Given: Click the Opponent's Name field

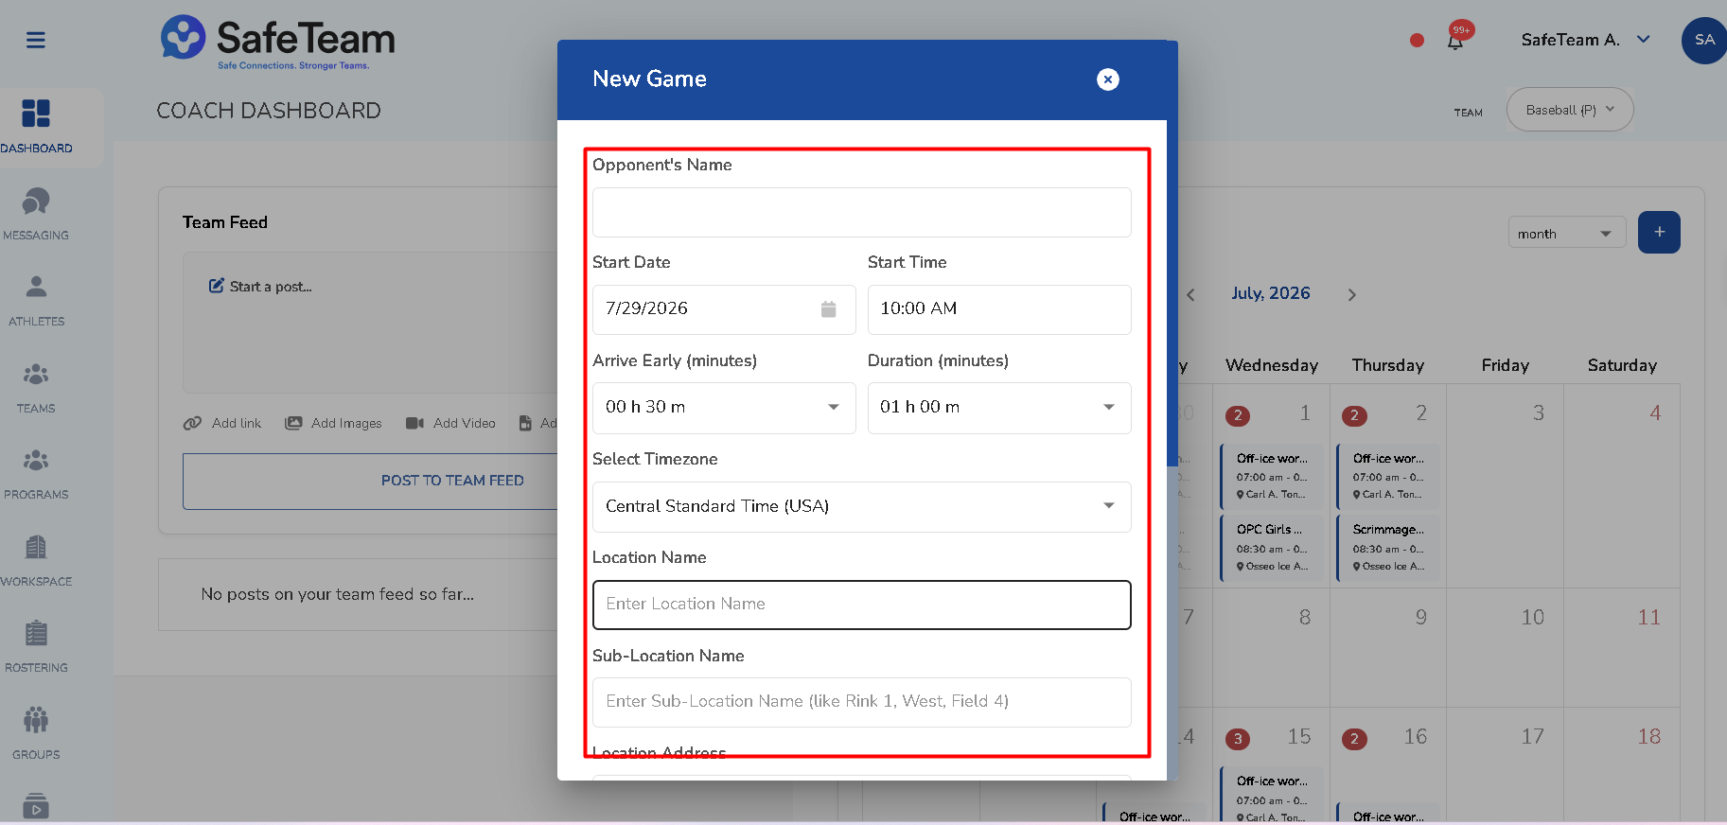Looking at the screenshot, I should tap(861, 212).
